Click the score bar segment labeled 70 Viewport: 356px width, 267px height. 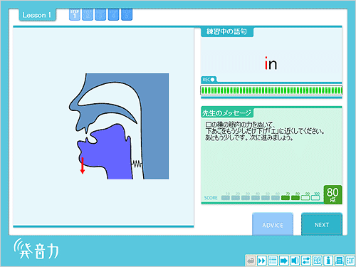point(286,197)
